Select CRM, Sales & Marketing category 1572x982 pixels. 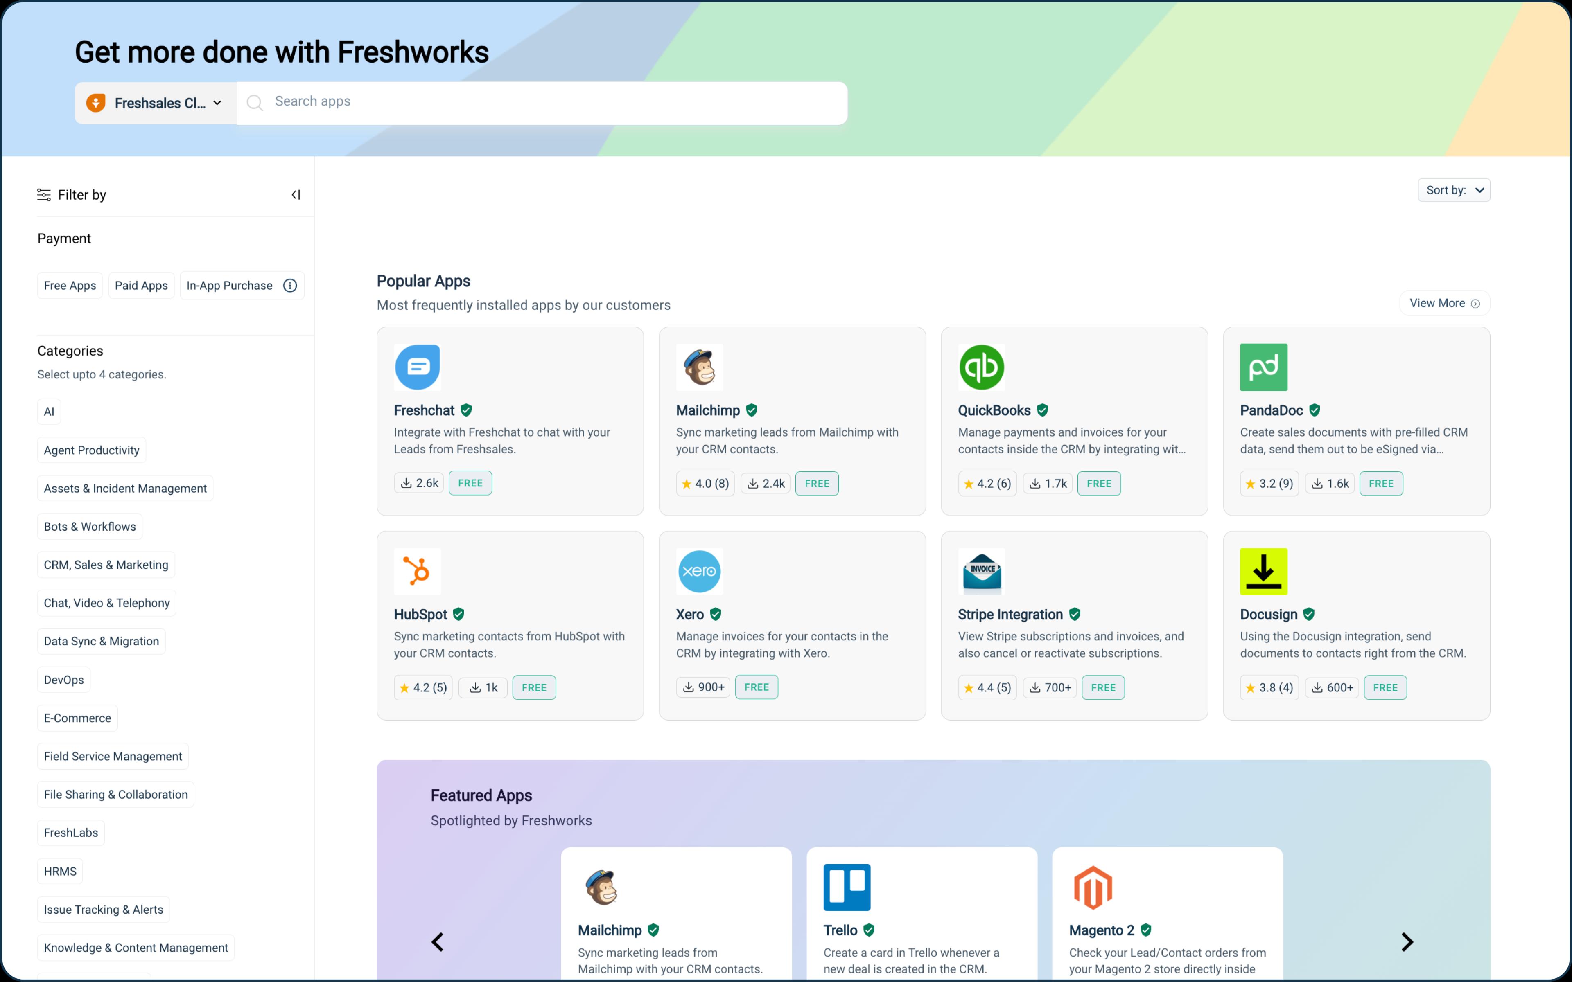[106, 565]
